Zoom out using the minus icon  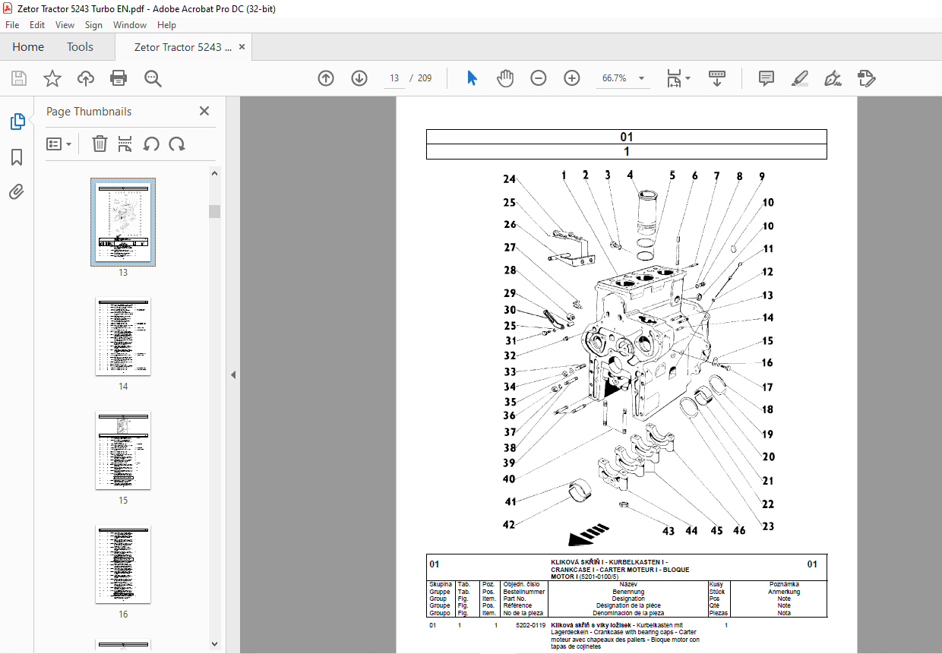539,78
